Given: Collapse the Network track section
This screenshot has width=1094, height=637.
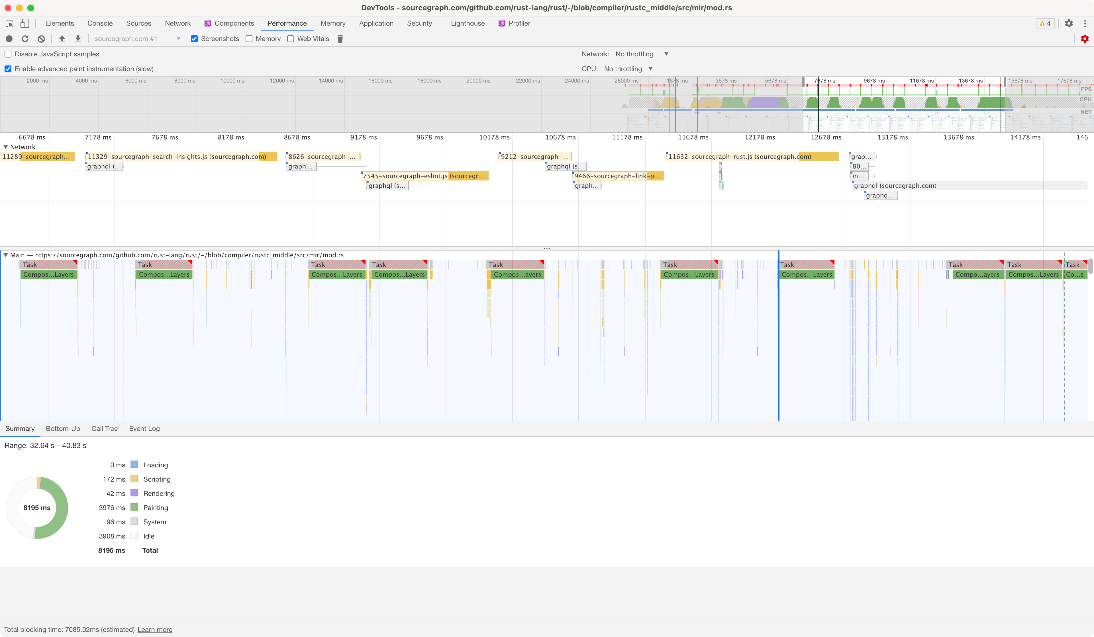Looking at the screenshot, I should [6, 147].
